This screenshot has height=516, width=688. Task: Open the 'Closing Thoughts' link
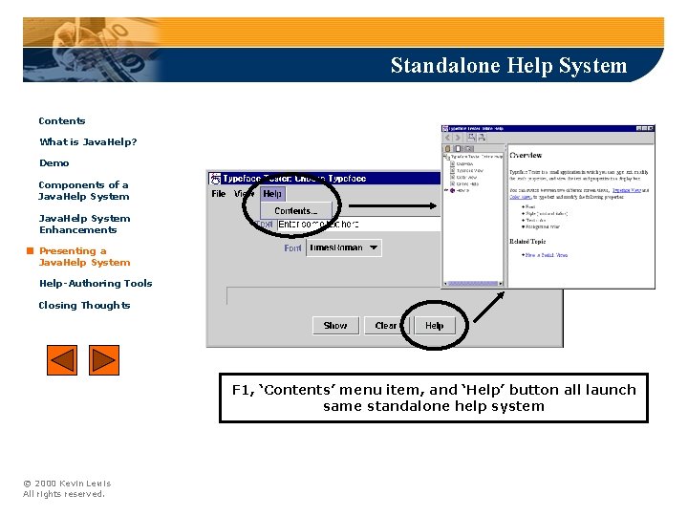[x=84, y=306]
